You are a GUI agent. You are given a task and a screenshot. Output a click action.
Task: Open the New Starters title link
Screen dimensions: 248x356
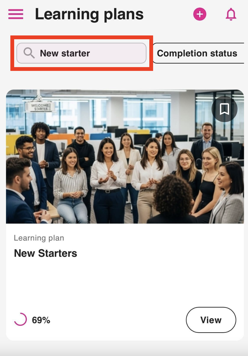[46, 253]
